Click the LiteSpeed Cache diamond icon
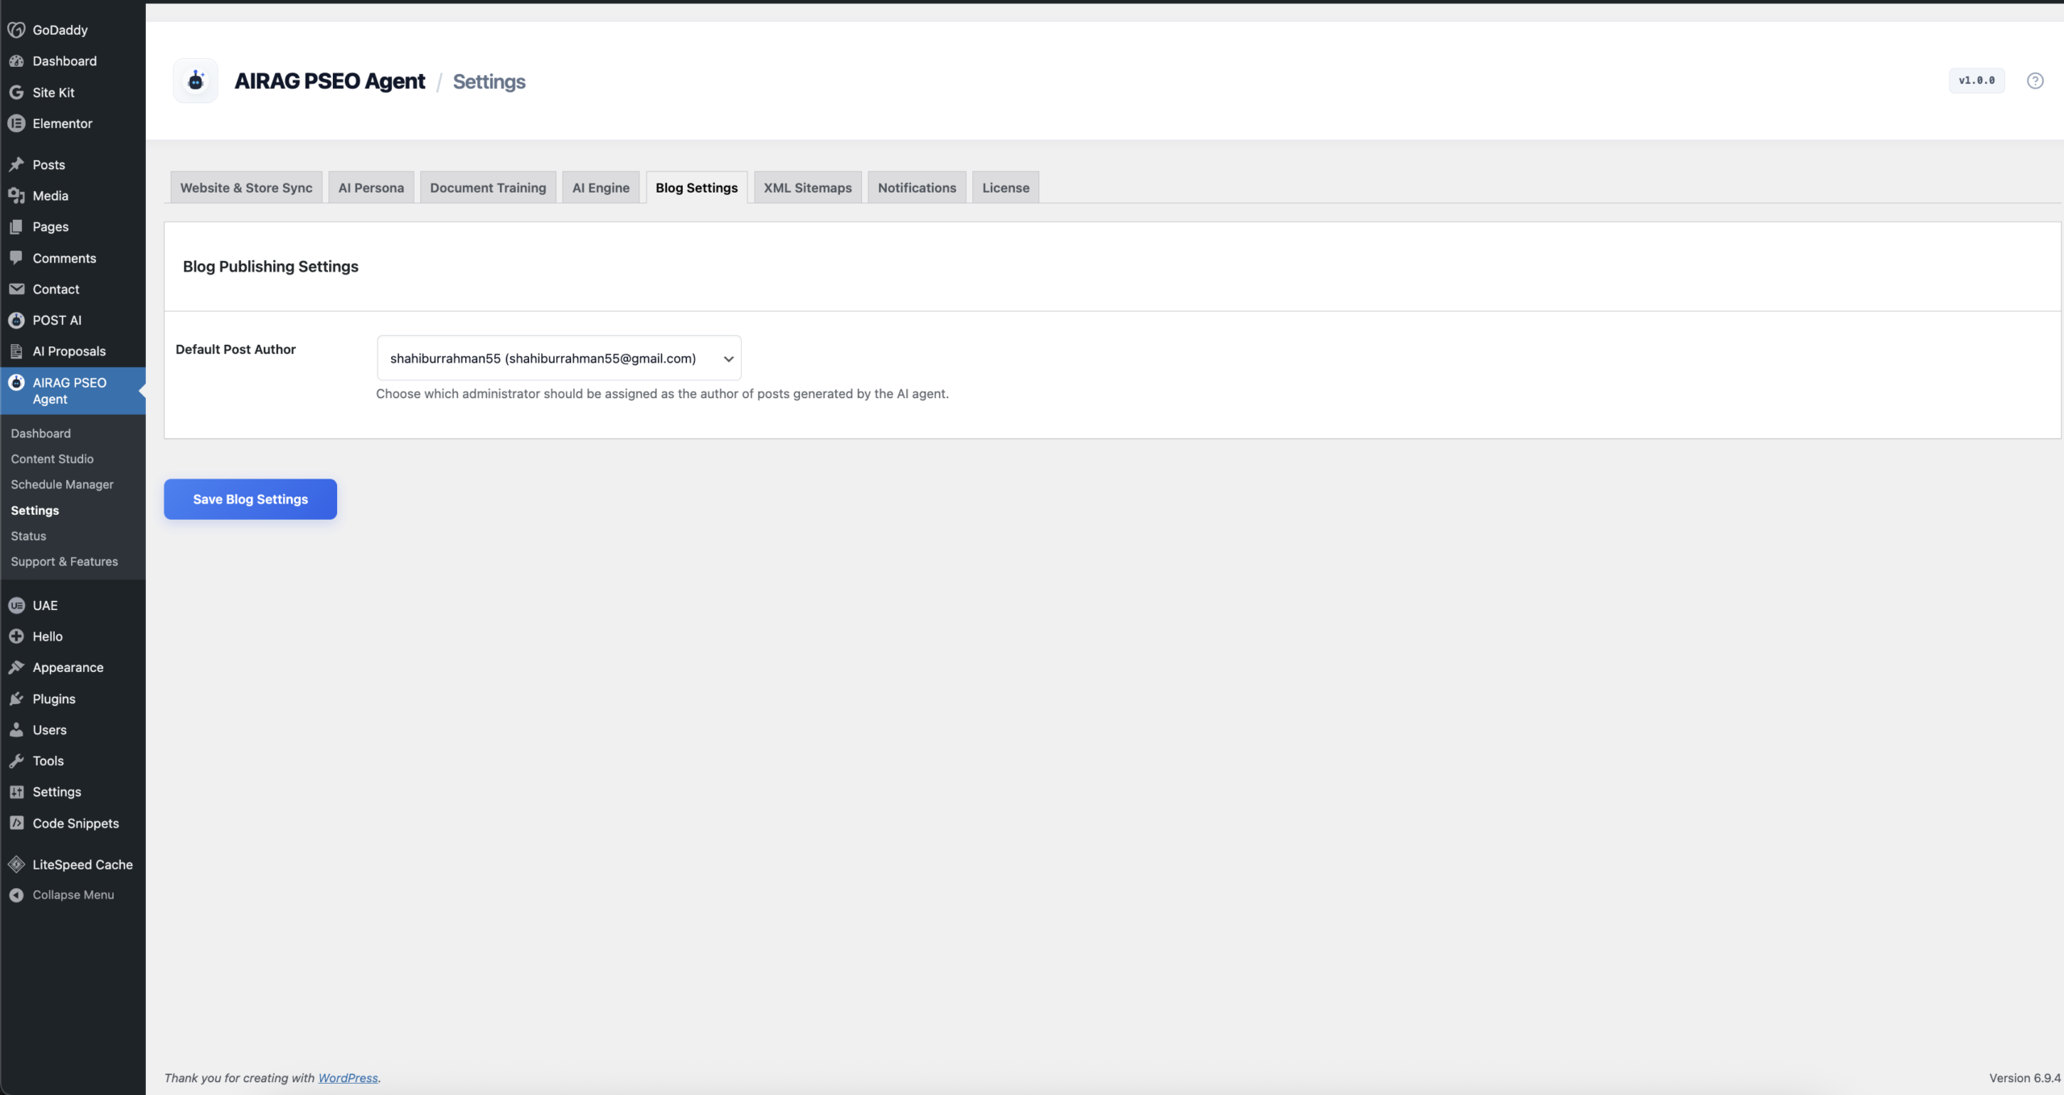 point(16,865)
